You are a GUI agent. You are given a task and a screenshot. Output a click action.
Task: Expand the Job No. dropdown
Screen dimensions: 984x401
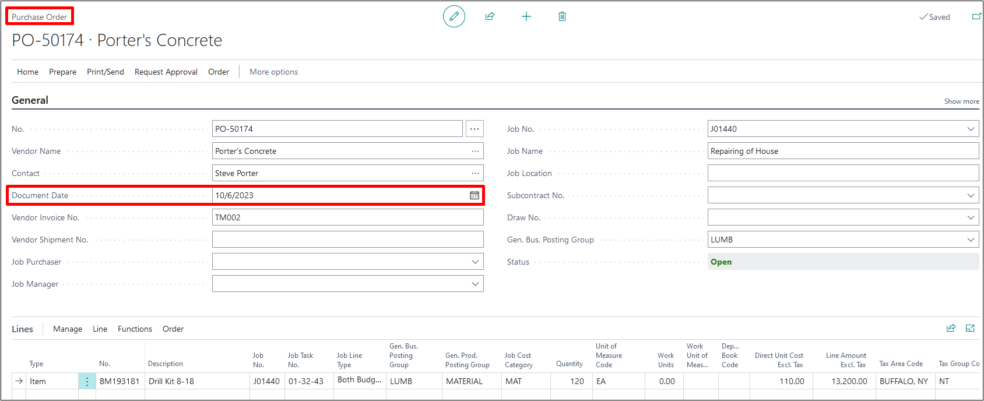(x=971, y=129)
